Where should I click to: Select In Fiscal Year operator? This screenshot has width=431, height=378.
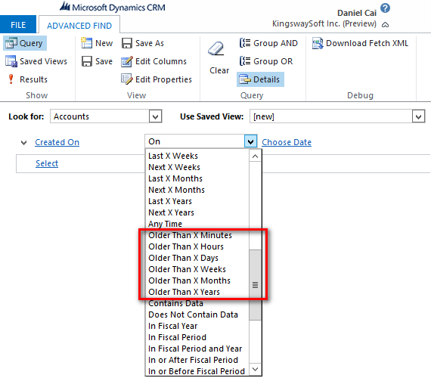pos(197,326)
